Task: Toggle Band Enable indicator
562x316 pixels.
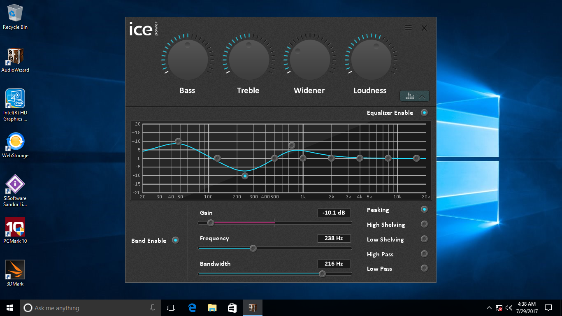Action: coord(176,240)
